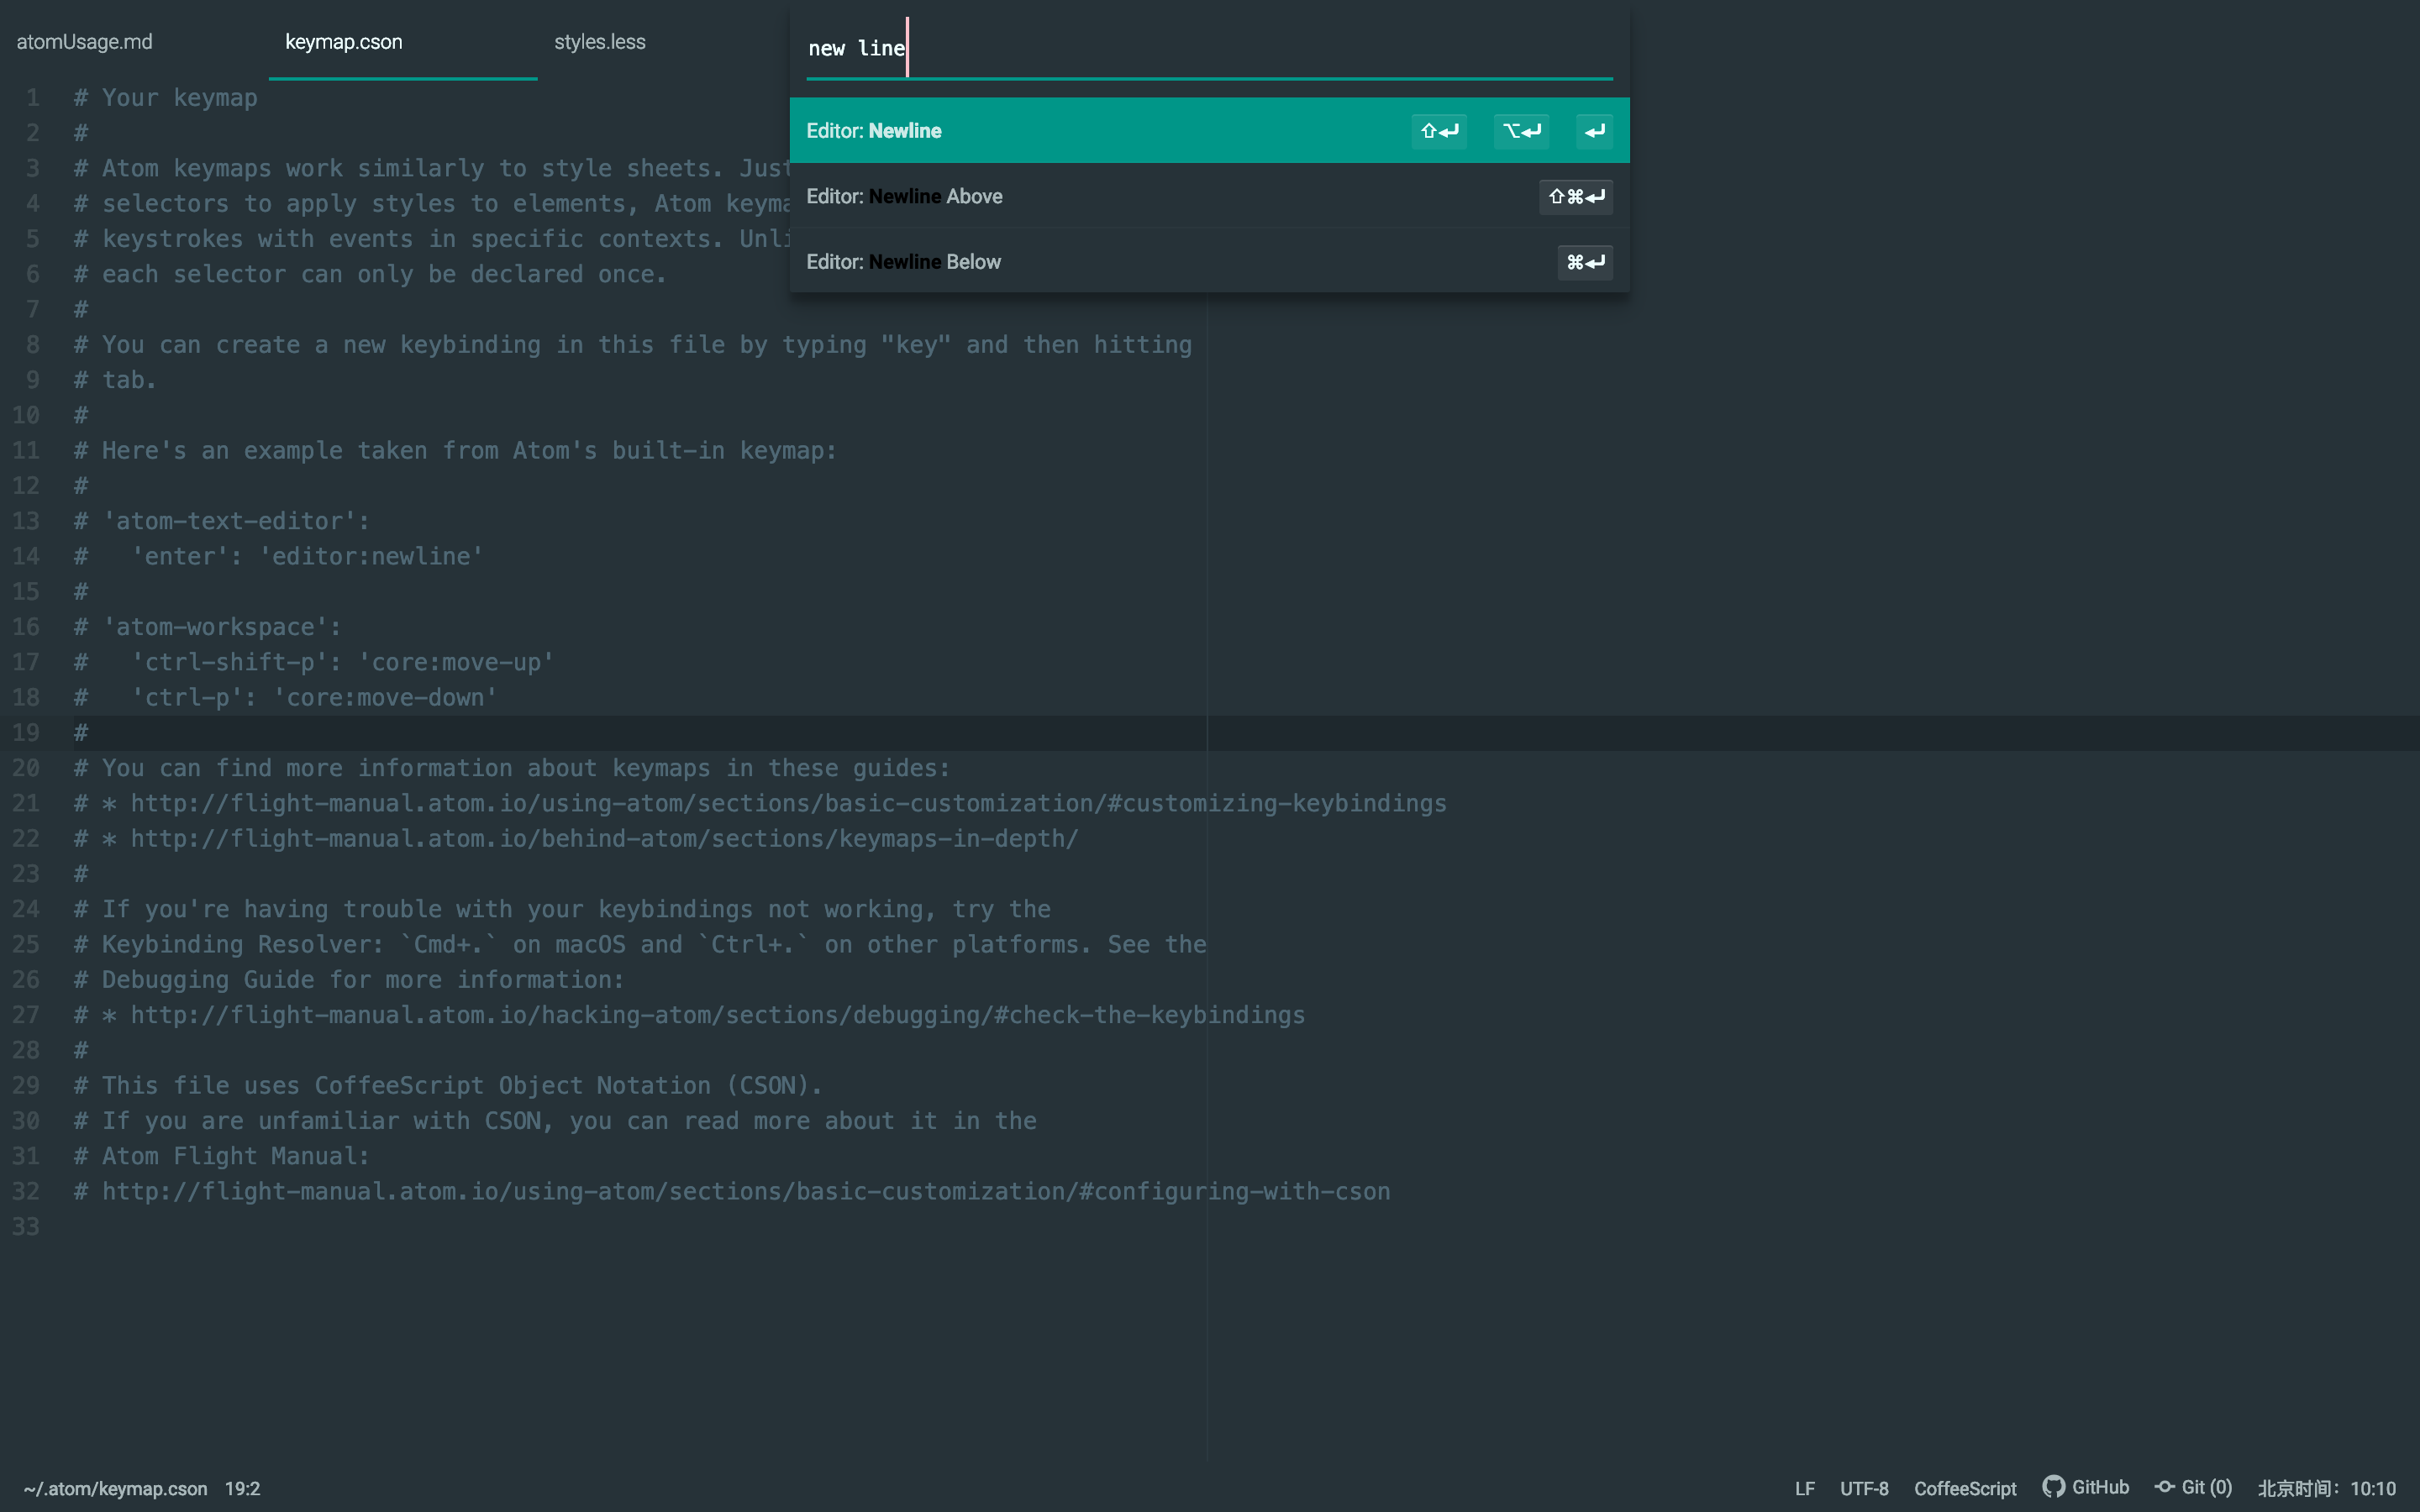Click the plain Enter keybinding badge
Viewport: 2420px width, 1512px height.
click(x=1594, y=131)
